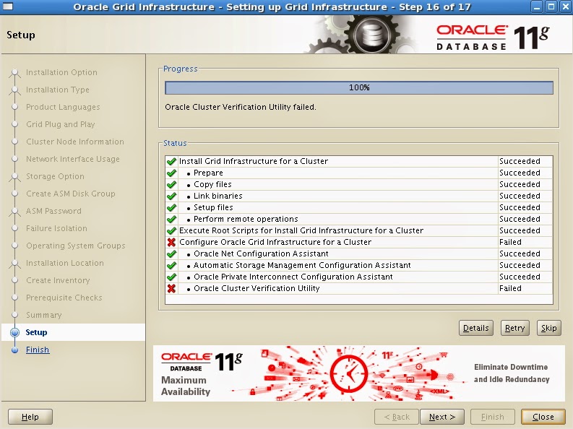This screenshot has width=573, height=429.
Task: Open the window menu icon in title bar
Action: click(7, 6)
